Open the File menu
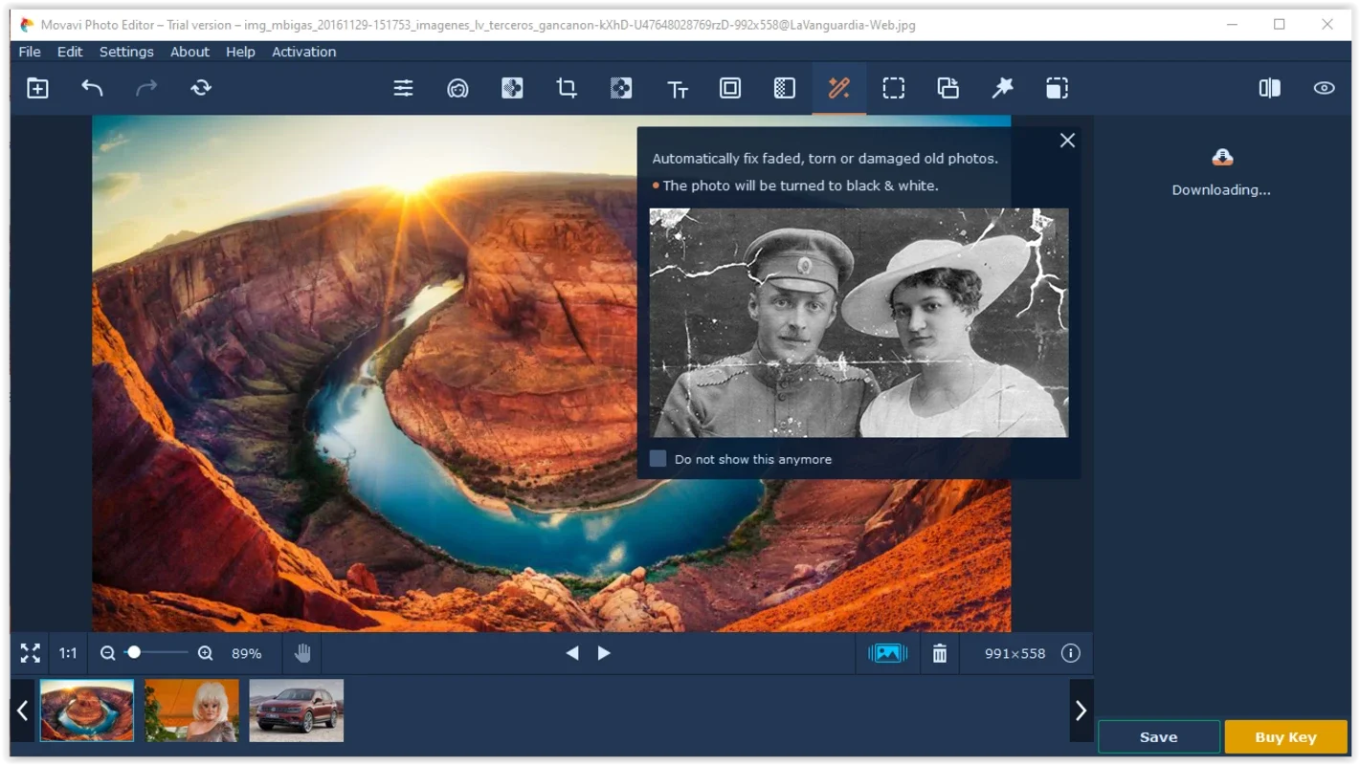Screen dimensions: 1360x765 (x=30, y=52)
